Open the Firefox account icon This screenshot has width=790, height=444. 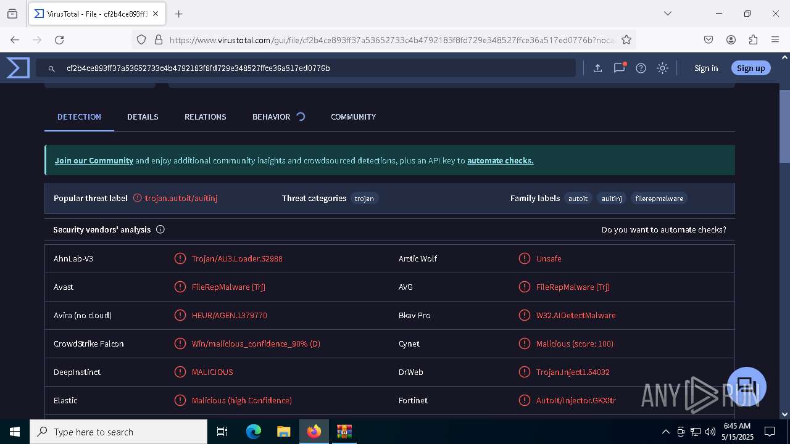point(731,39)
